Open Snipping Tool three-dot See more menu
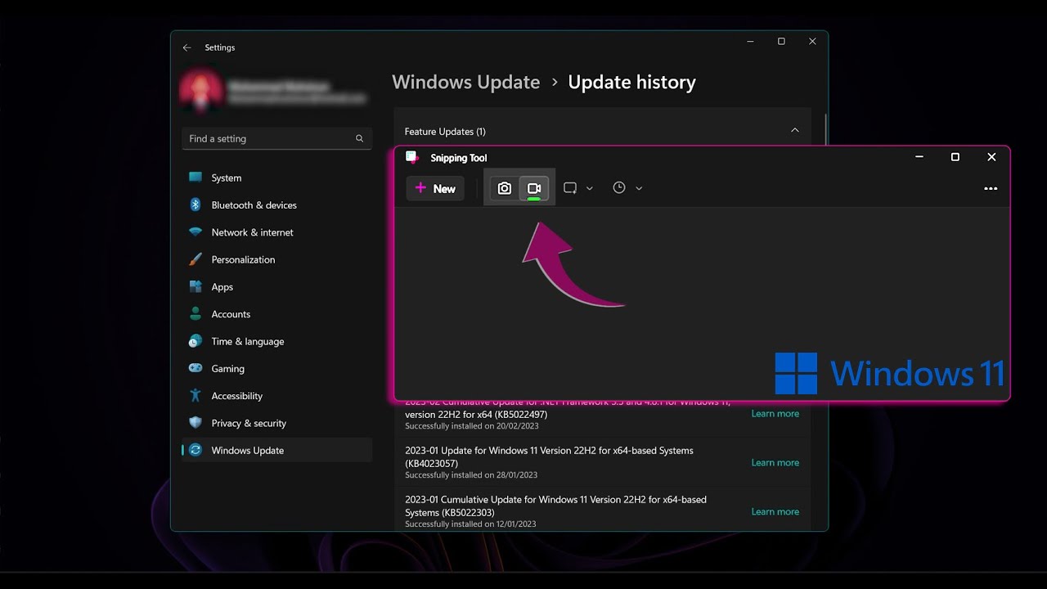The image size is (1047, 589). click(991, 188)
